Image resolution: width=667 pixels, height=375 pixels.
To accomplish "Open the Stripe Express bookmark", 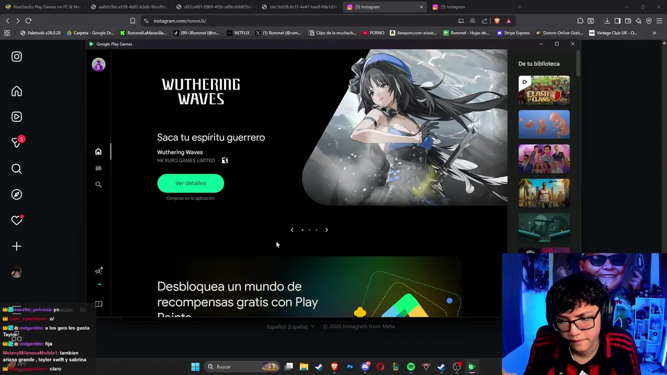I will [513, 33].
